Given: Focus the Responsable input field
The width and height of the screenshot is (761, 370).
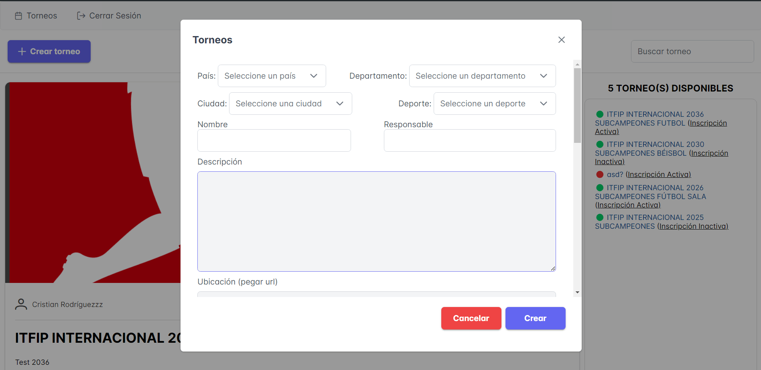Looking at the screenshot, I should pos(470,140).
